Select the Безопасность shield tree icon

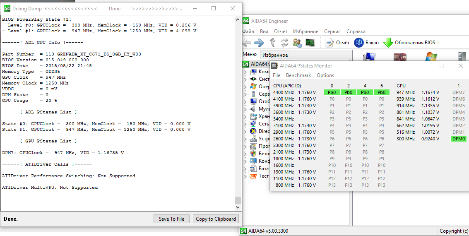click(x=253, y=154)
